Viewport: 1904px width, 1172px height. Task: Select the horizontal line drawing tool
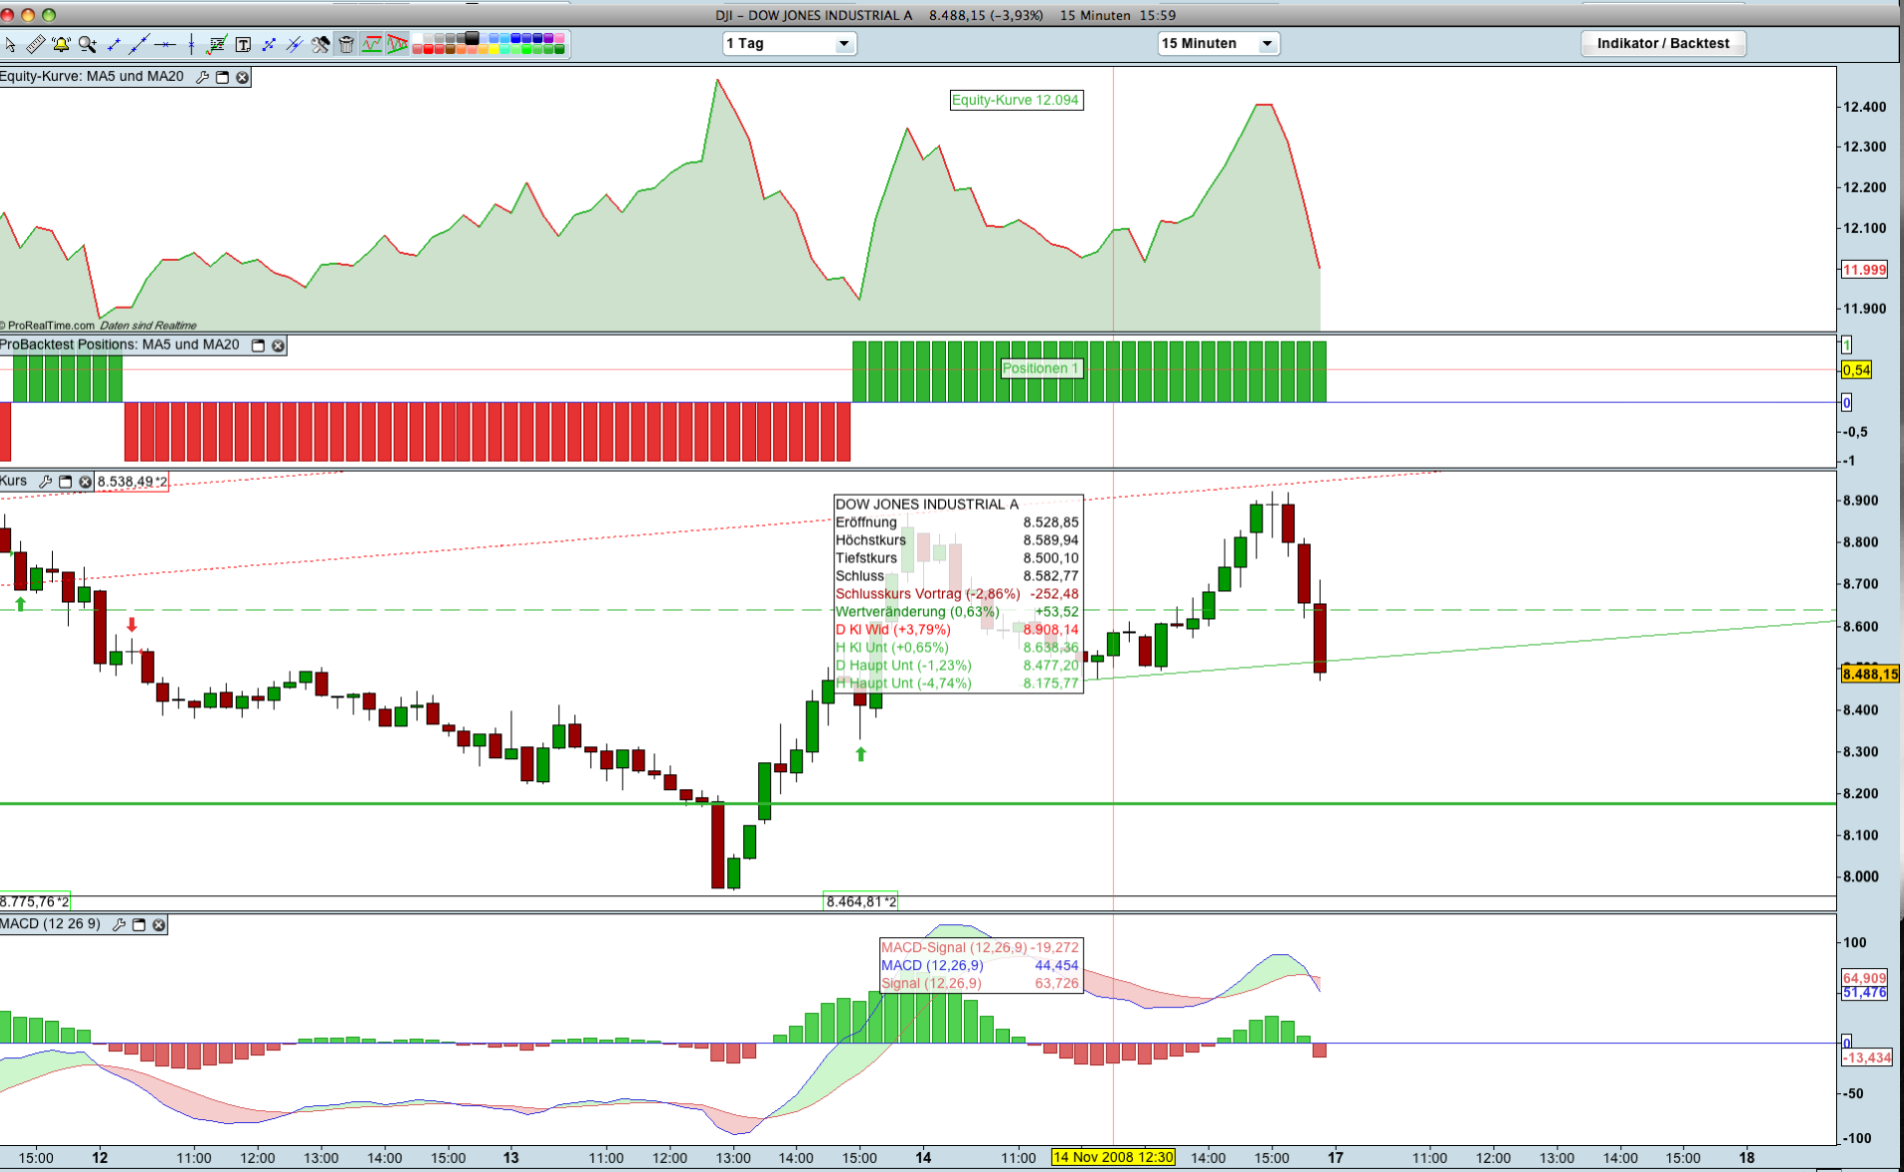point(165,44)
